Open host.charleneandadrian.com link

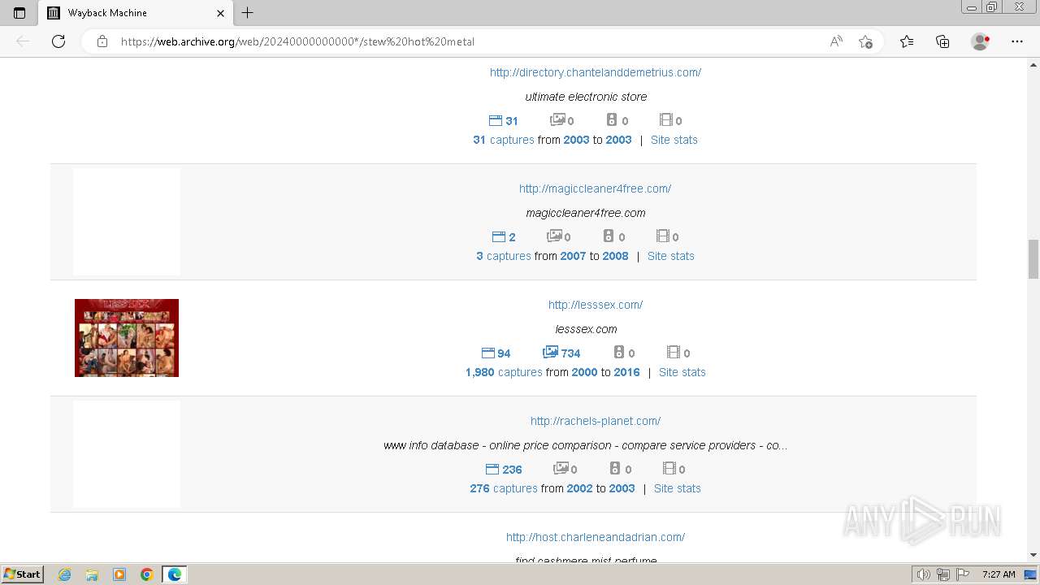coord(596,537)
